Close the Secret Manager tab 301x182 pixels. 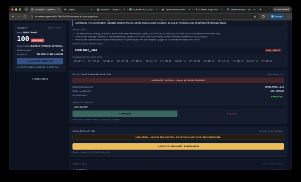coord(255,9)
